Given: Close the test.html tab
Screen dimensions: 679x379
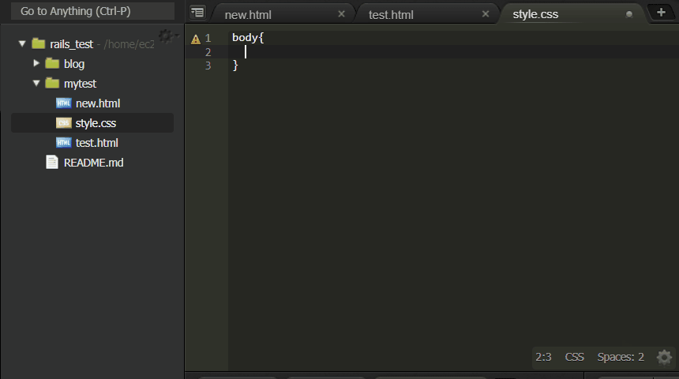Looking at the screenshot, I should tap(486, 14).
